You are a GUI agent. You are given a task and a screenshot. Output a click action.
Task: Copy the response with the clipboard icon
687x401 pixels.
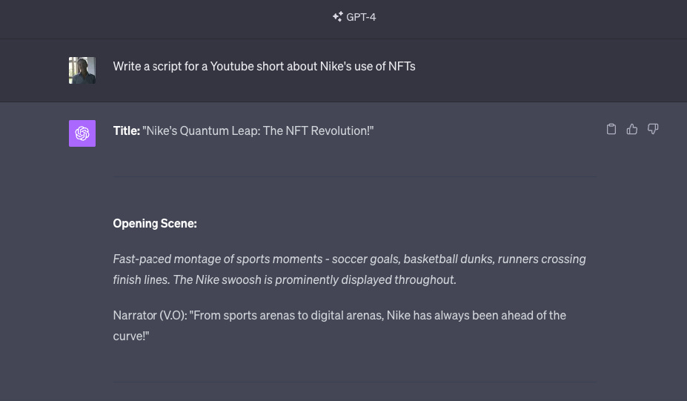(611, 129)
